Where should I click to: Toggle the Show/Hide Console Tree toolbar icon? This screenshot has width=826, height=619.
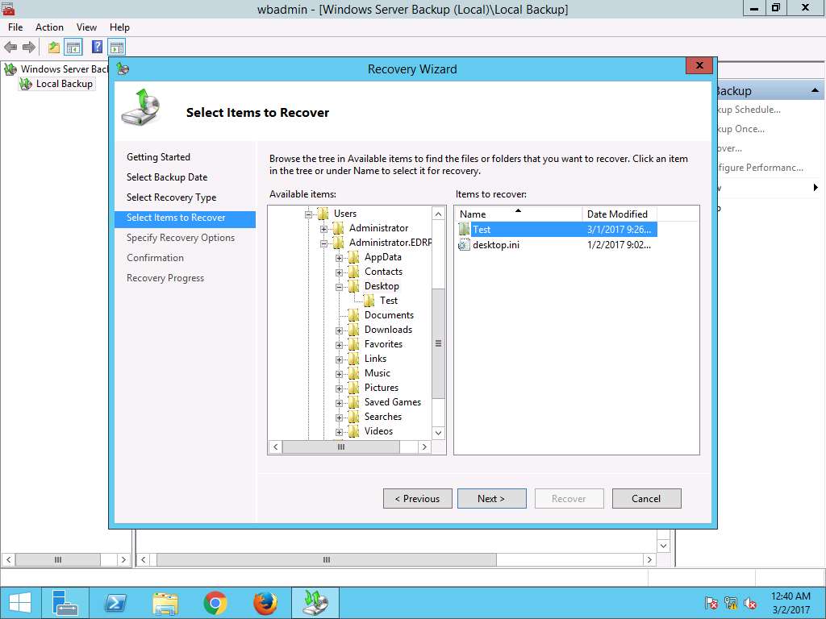coord(73,48)
